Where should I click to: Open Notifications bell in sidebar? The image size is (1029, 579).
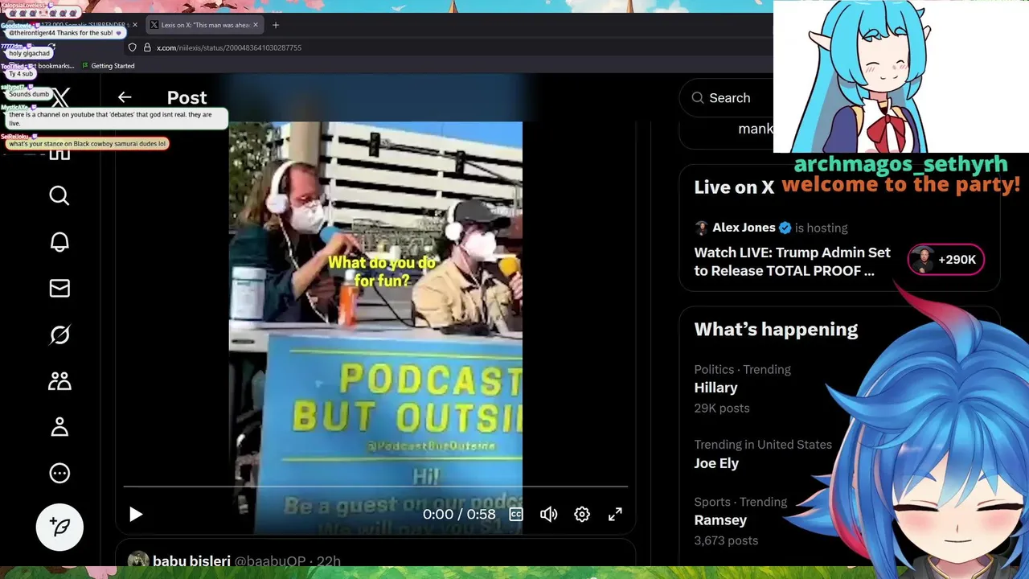pyautogui.click(x=59, y=242)
